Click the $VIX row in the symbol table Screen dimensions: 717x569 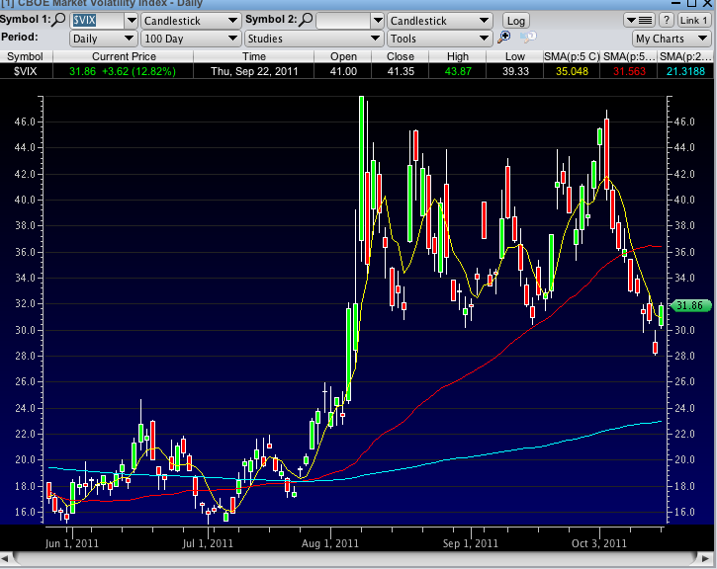25,72
